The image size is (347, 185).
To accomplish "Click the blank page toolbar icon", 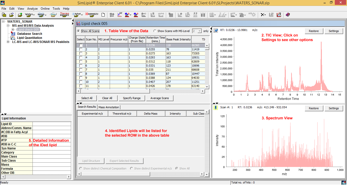I will (103, 15).
